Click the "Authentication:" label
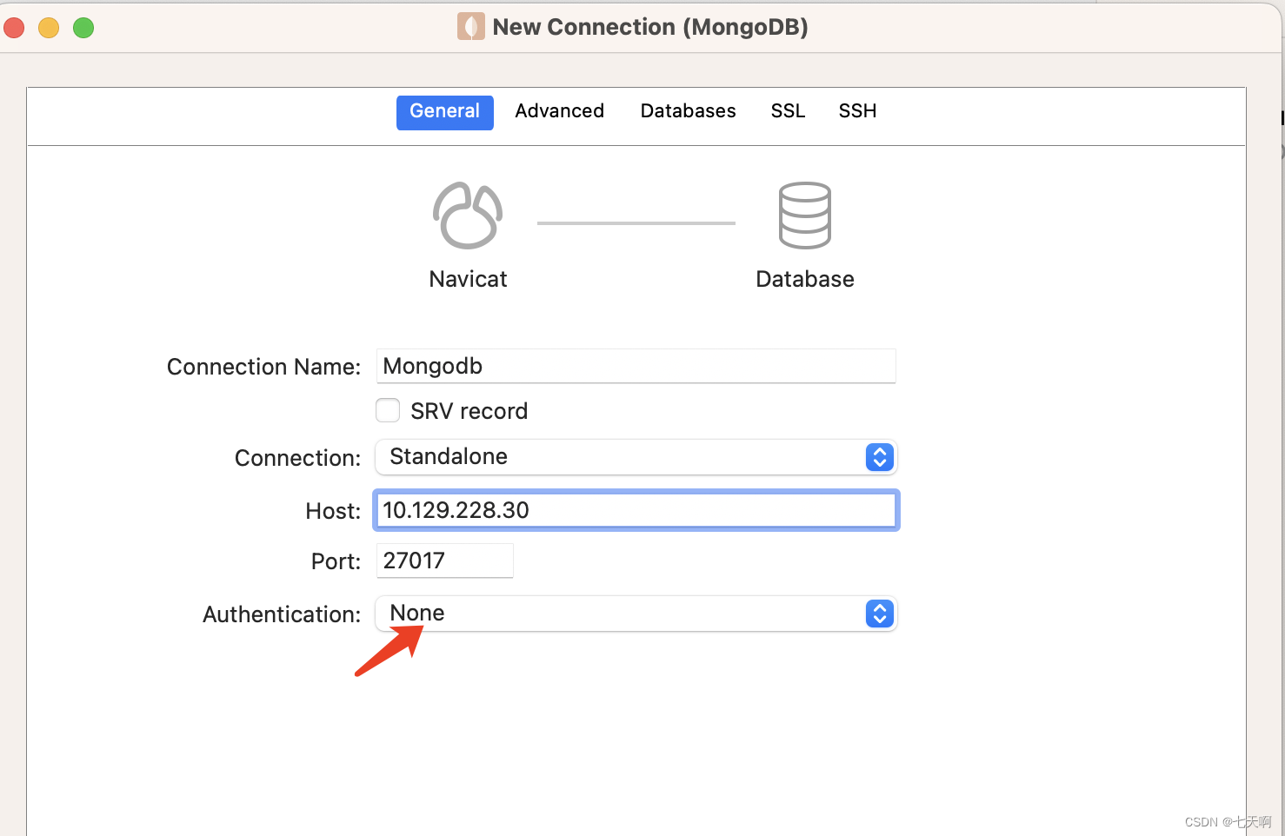 pos(282,614)
